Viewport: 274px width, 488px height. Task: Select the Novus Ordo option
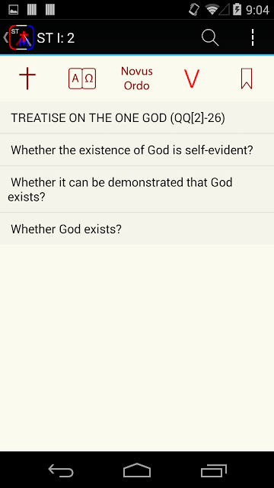tap(137, 79)
